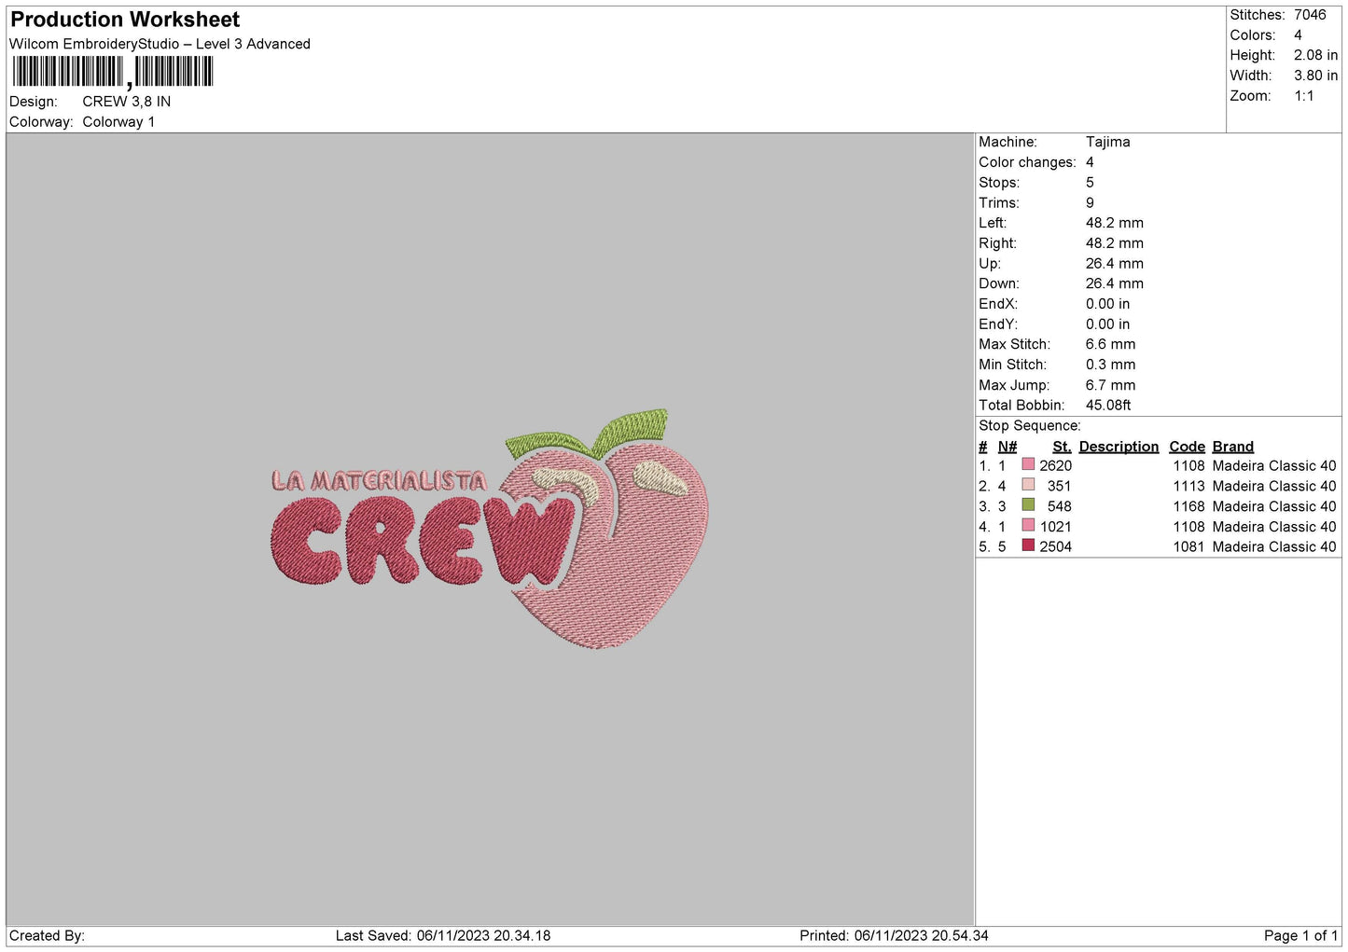
Task: Click the green swatch for thread code 1168
Action: tap(1028, 505)
